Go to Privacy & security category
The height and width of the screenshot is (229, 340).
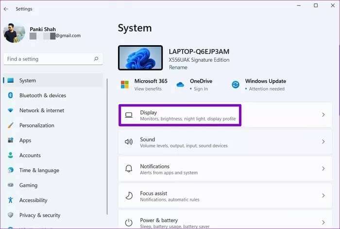point(53,215)
